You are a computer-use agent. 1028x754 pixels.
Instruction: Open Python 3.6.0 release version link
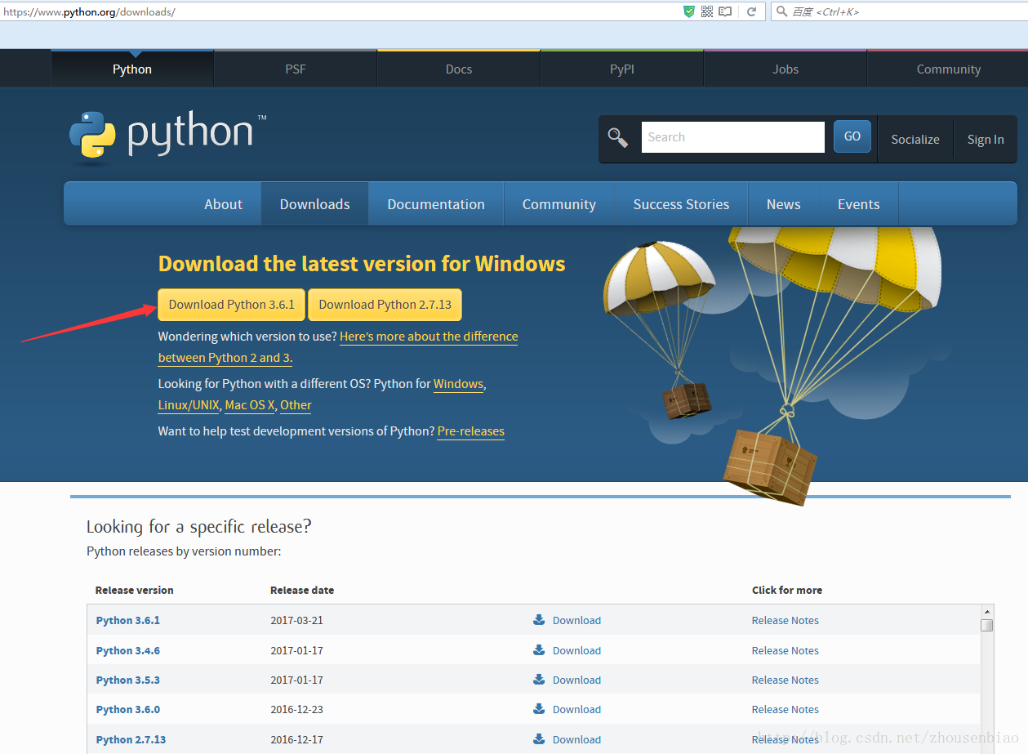pyautogui.click(x=128, y=709)
